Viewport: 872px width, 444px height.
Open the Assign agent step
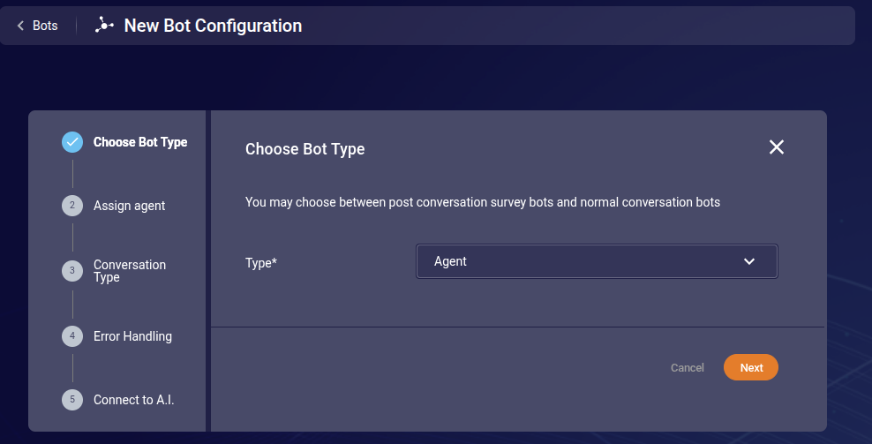click(x=129, y=206)
